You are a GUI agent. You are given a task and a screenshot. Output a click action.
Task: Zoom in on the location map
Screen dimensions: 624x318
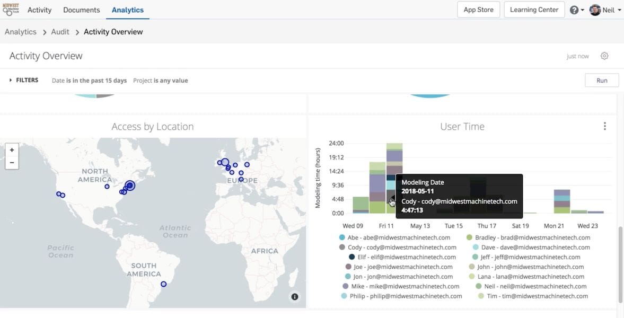tap(12, 150)
